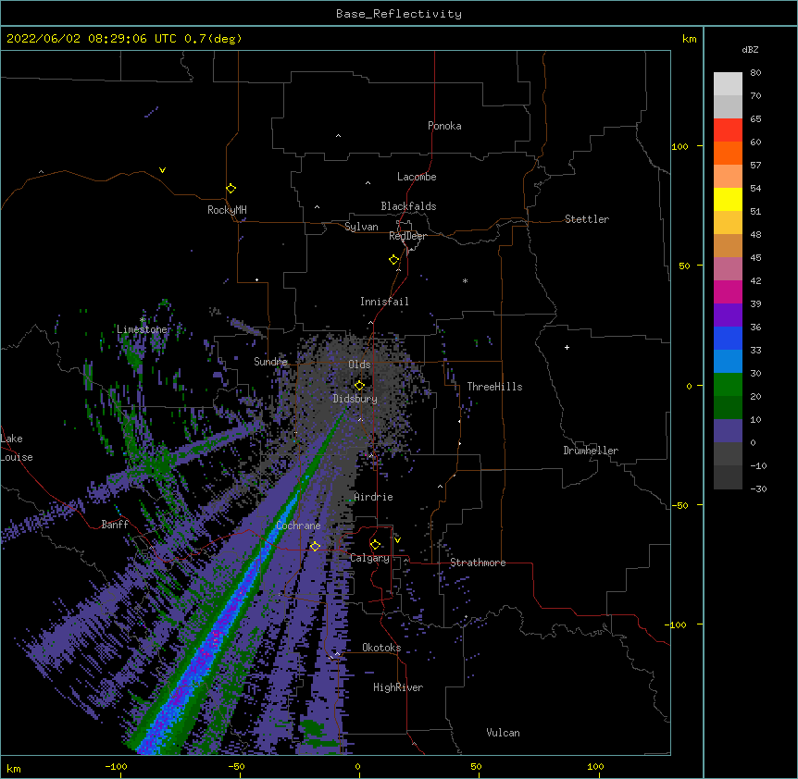
Task: Click the yellow V marker east of Calgary
Action: 397,540
